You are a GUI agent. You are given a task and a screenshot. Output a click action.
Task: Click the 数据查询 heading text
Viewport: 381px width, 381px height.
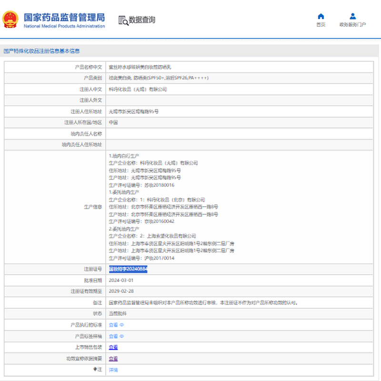coord(142,20)
